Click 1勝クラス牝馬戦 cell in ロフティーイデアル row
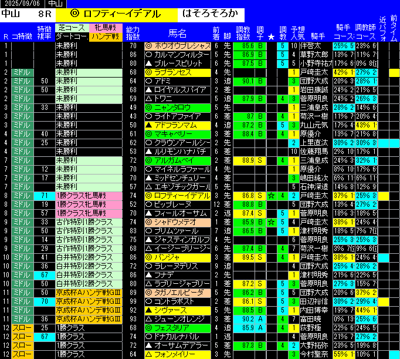The width and height of the screenshot is (400, 359). click(x=89, y=196)
